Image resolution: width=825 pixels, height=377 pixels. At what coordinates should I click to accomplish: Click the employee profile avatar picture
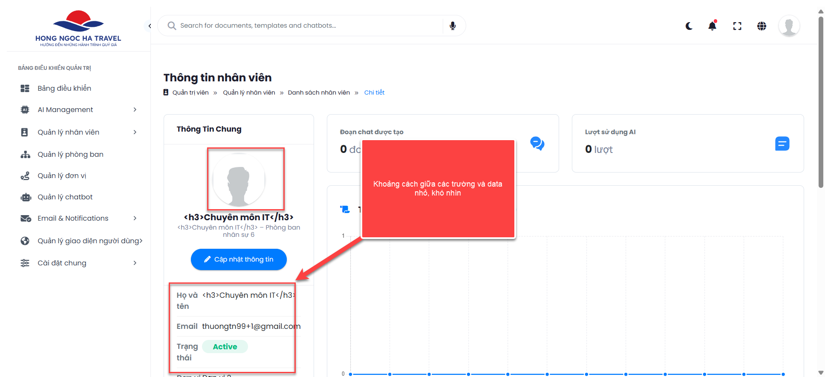239,180
